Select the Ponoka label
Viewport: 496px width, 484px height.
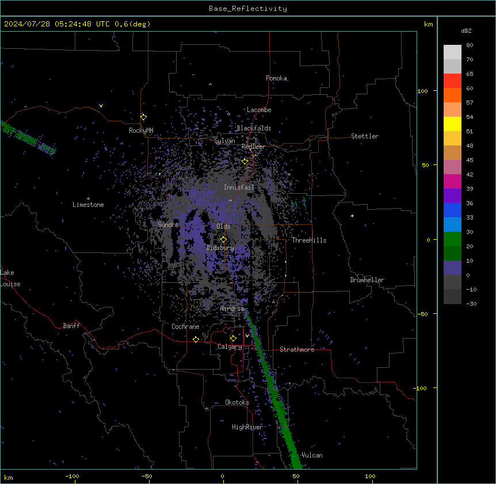click(276, 78)
